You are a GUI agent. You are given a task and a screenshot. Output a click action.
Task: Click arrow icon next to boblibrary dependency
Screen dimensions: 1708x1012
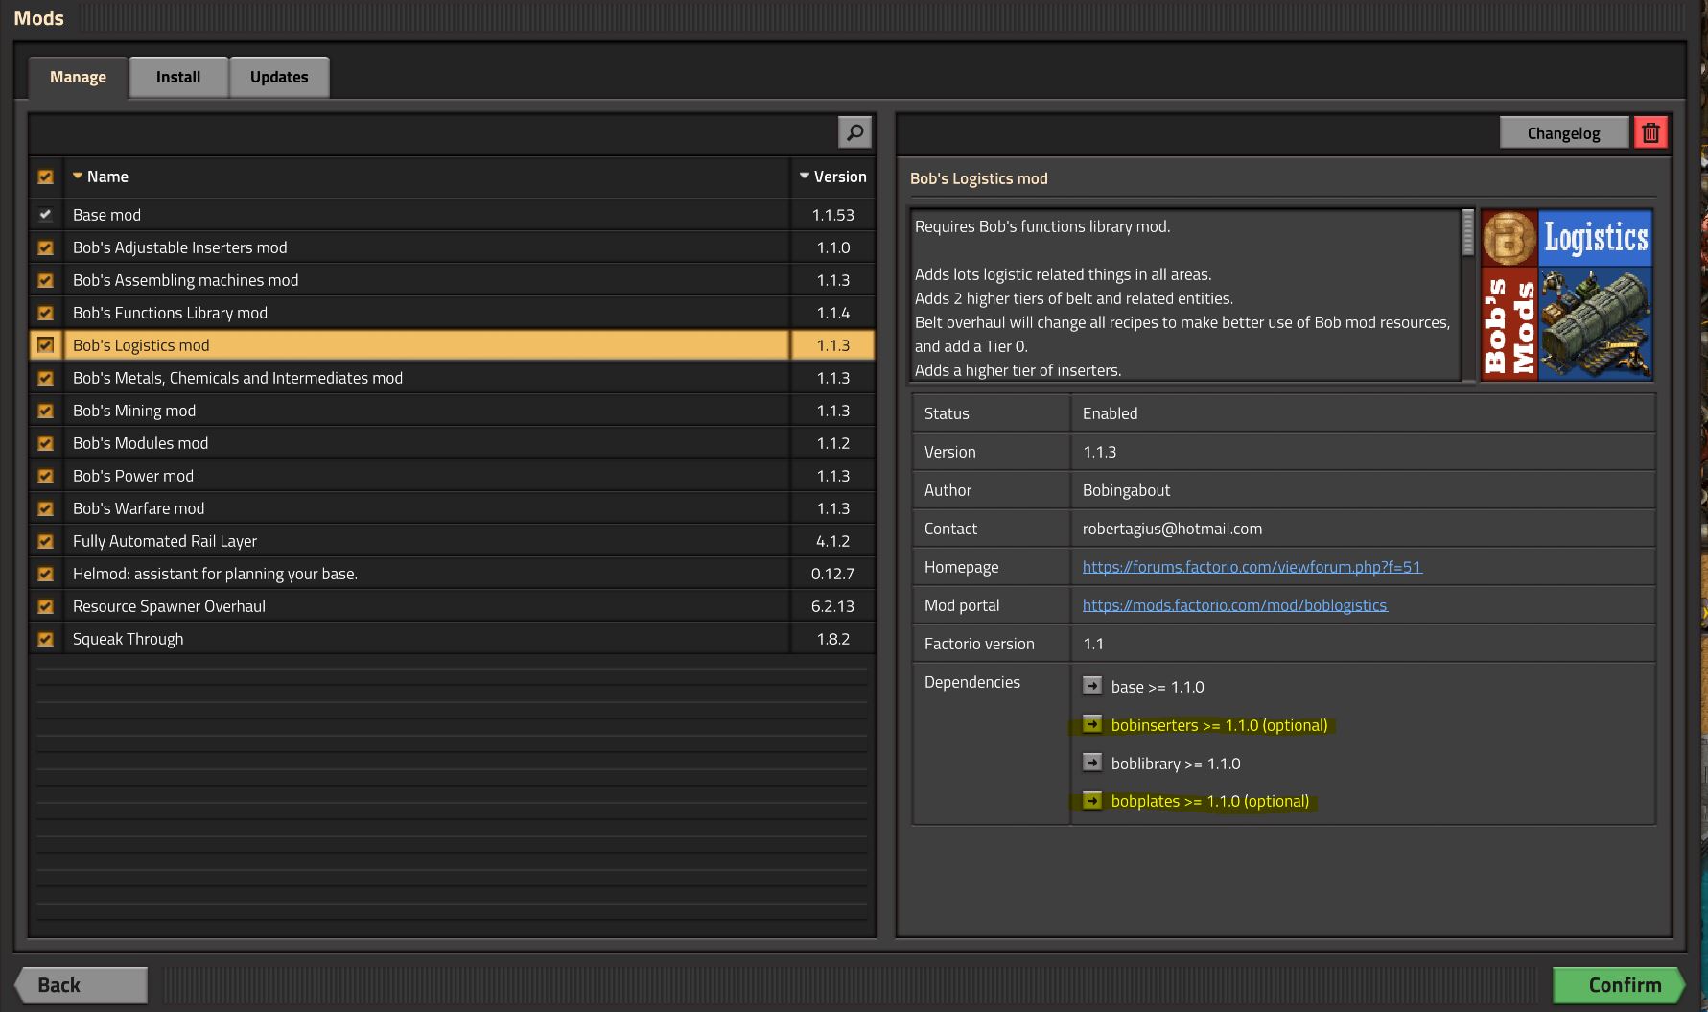pyautogui.click(x=1092, y=763)
